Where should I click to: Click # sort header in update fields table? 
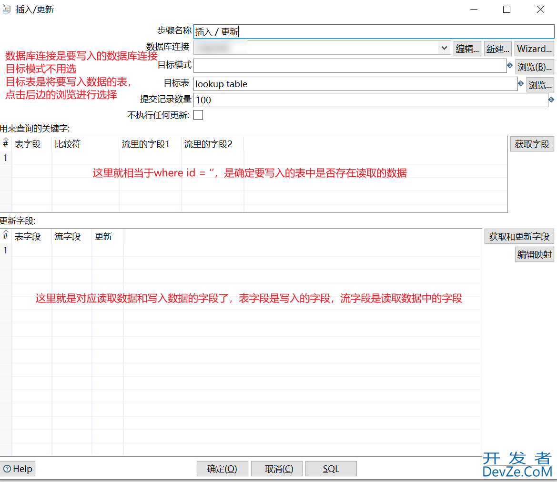click(x=6, y=236)
